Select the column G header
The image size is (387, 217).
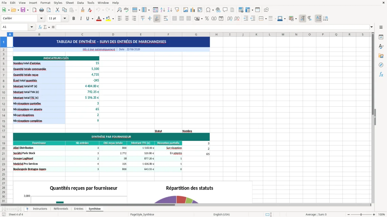(196, 34)
